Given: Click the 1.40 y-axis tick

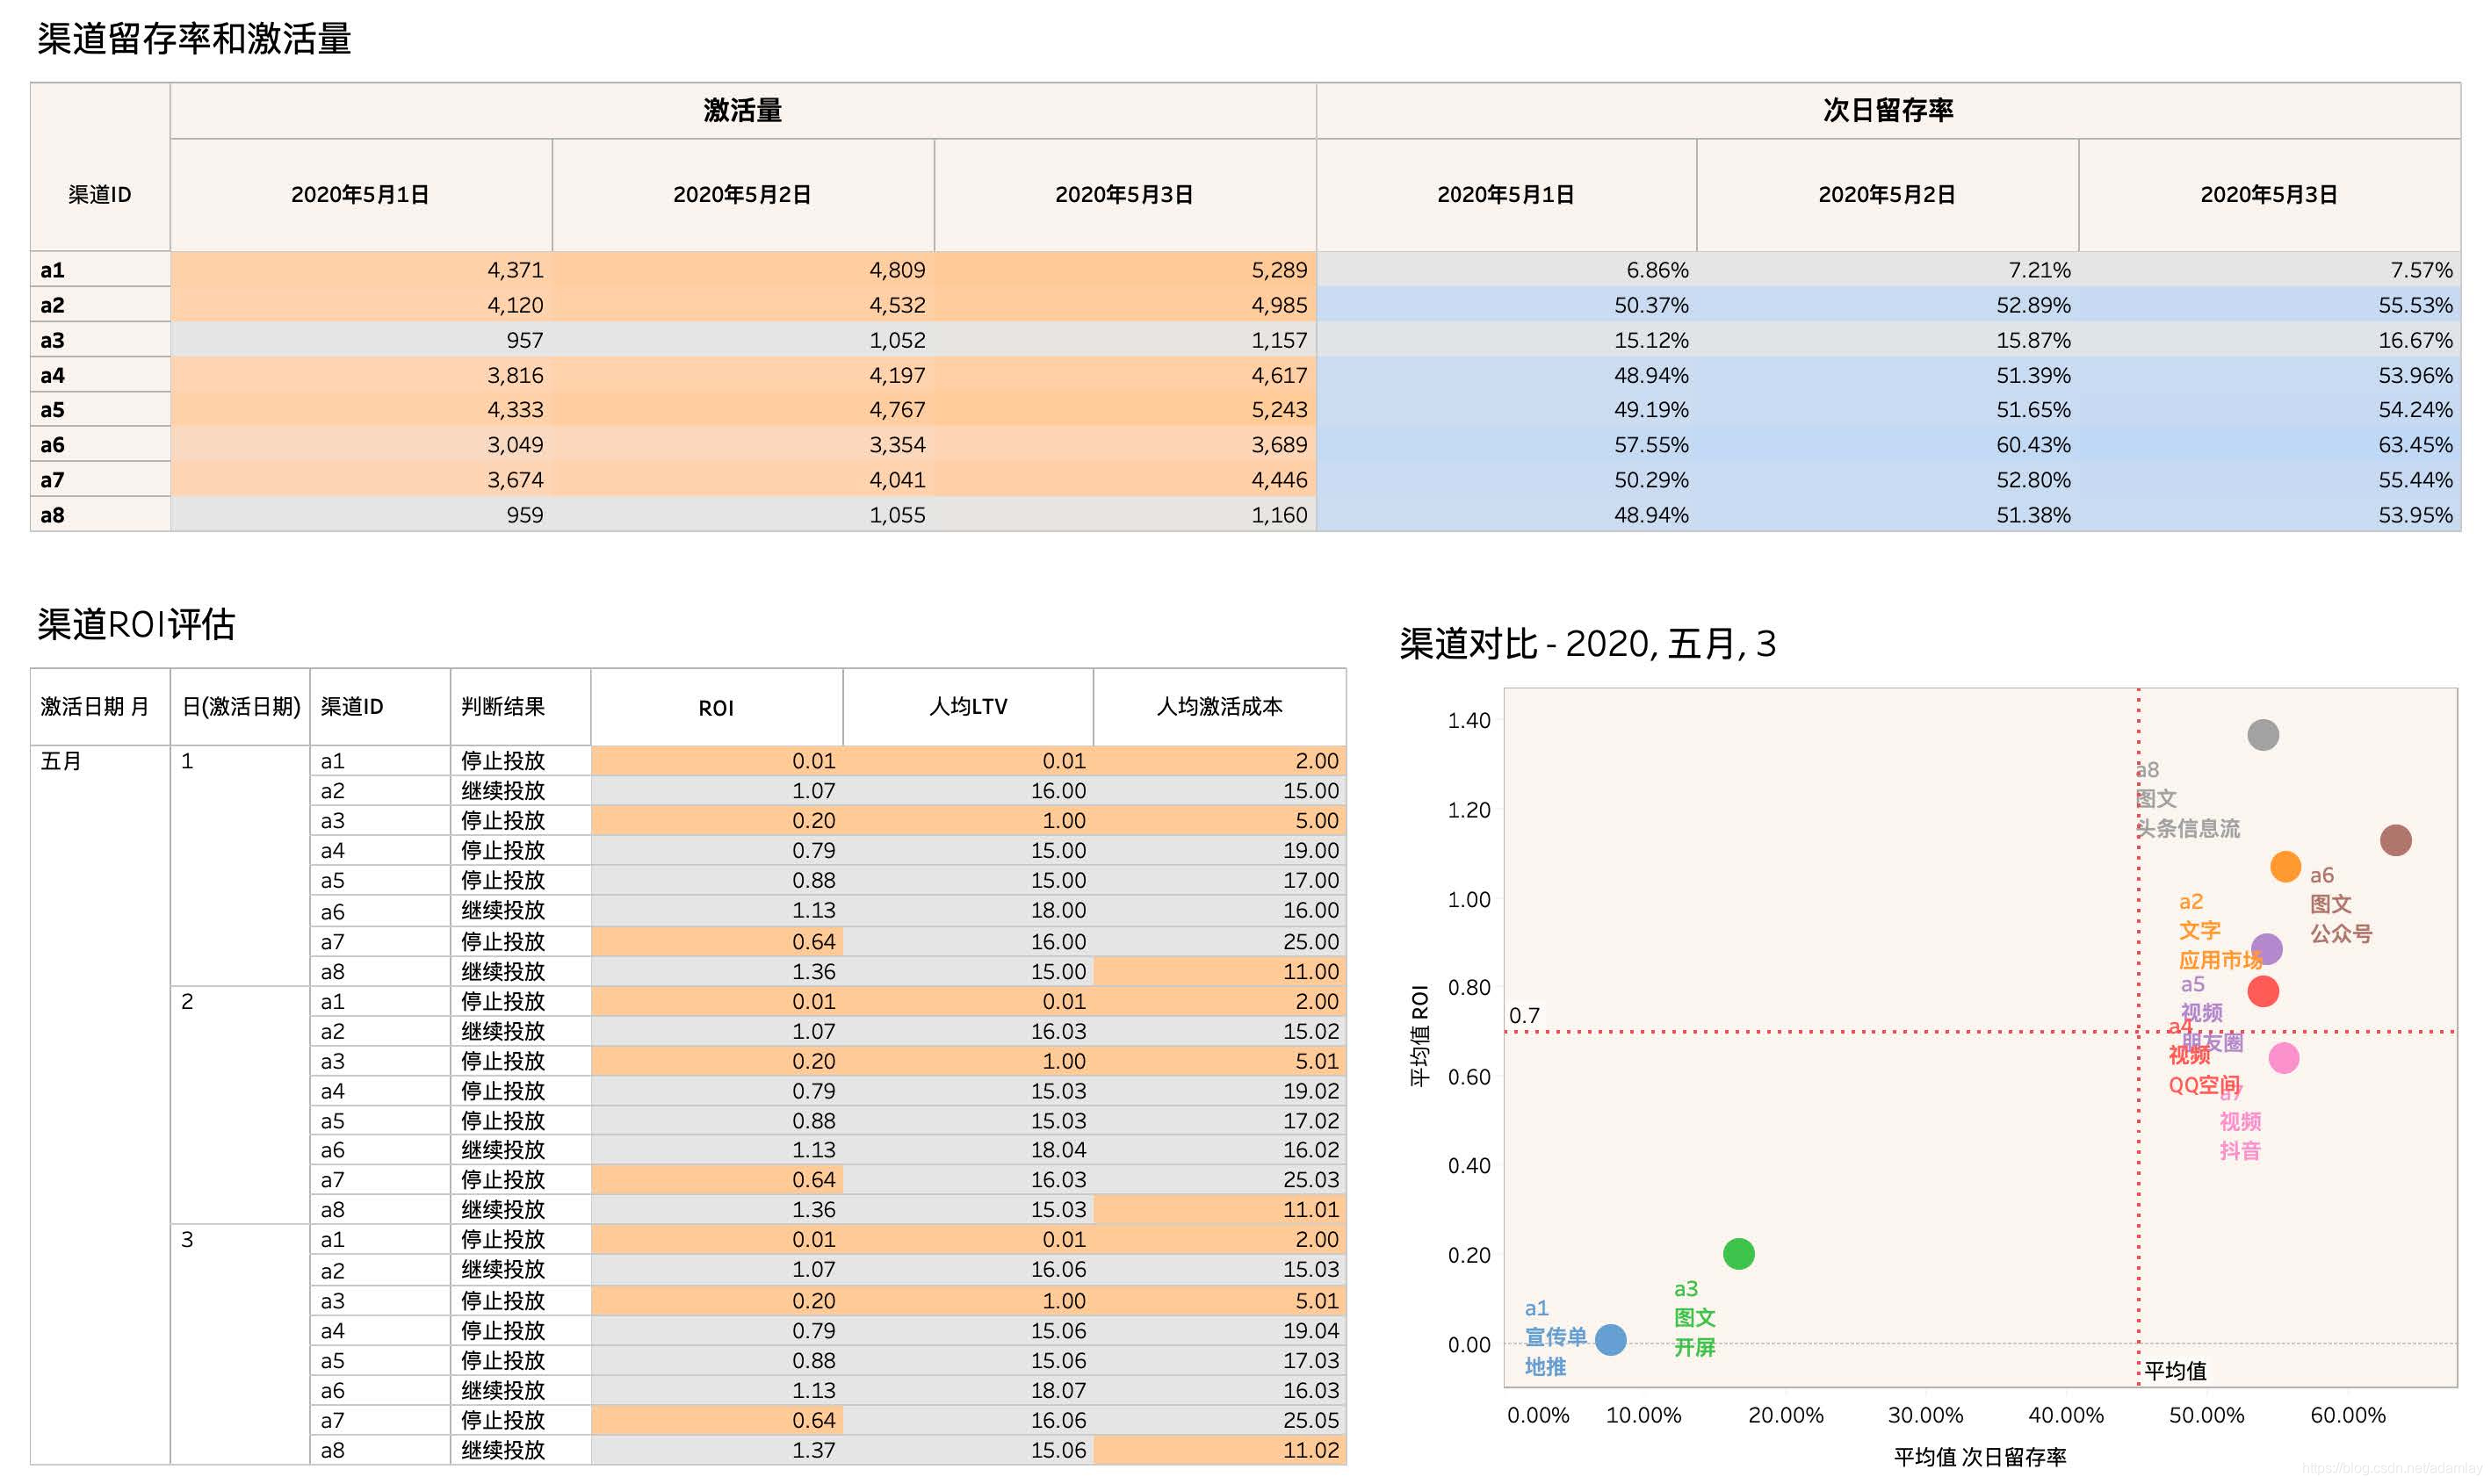Looking at the screenshot, I should click(1468, 721).
